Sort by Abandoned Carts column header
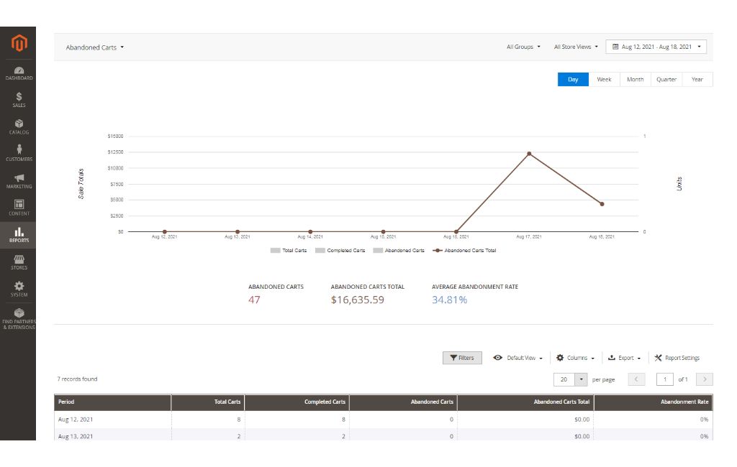This screenshot has height=467, width=737. (x=403, y=402)
